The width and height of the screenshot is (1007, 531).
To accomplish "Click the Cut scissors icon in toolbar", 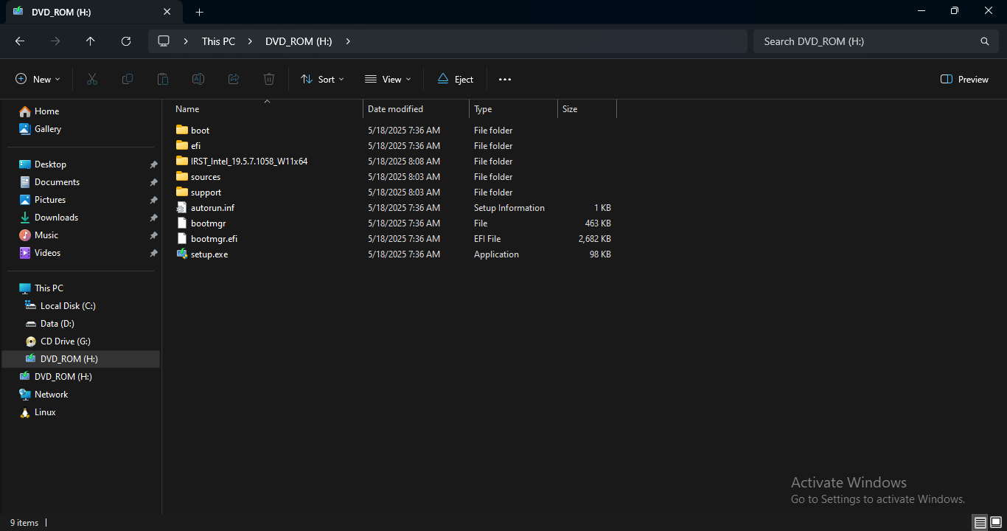I will 92,79.
